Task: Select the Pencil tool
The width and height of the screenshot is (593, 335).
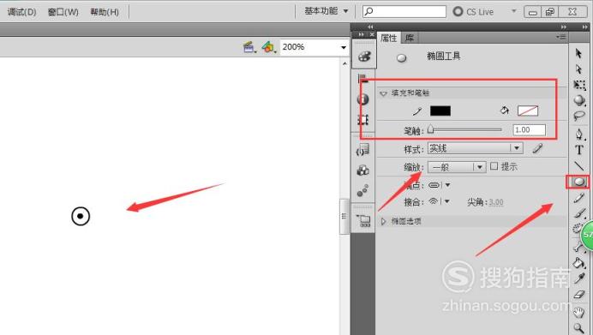Action: [x=579, y=198]
